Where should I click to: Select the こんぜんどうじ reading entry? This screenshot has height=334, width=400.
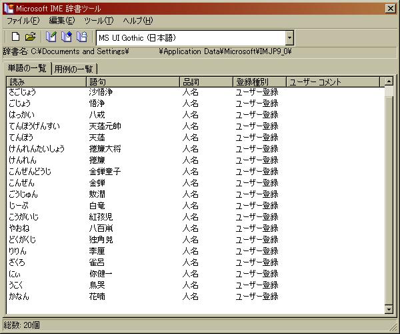coord(30,172)
